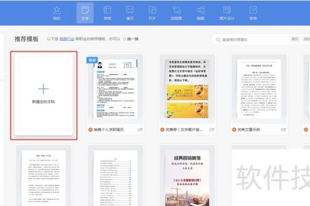
Task: Open the 销售个人求职简历 resume template
Action: pos(115,94)
